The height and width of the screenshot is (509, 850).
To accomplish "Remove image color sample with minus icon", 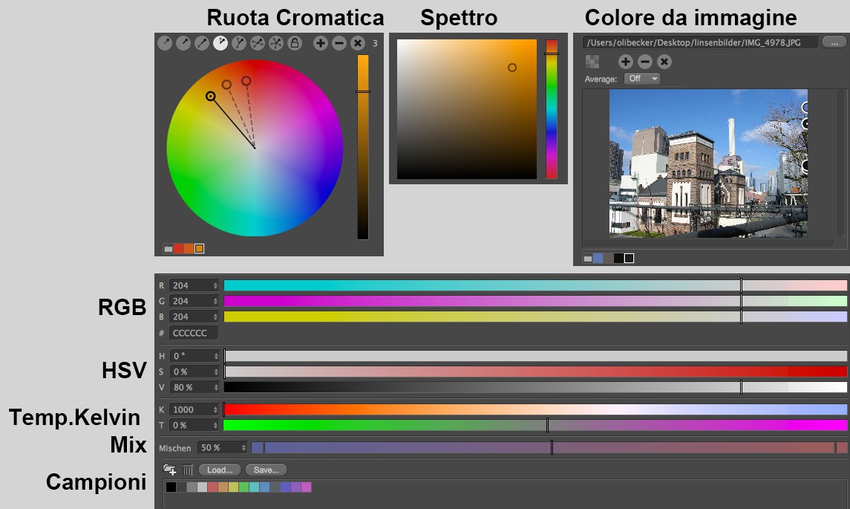I will (644, 62).
